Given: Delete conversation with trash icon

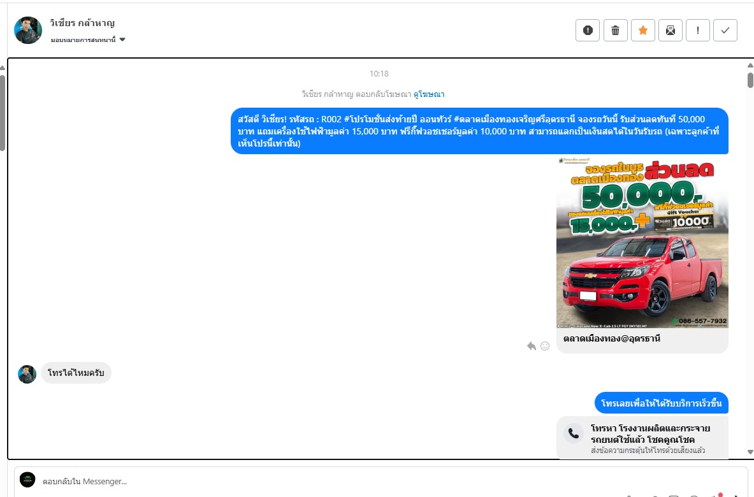Looking at the screenshot, I should pyautogui.click(x=615, y=31).
